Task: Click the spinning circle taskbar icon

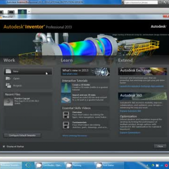Action: click(x=28, y=165)
